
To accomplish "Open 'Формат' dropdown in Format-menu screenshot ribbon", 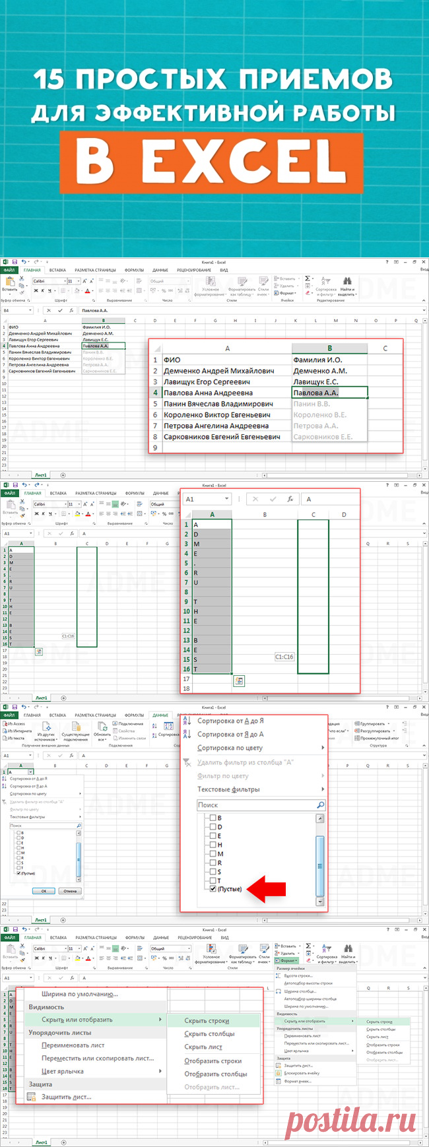I will [286, 960].
